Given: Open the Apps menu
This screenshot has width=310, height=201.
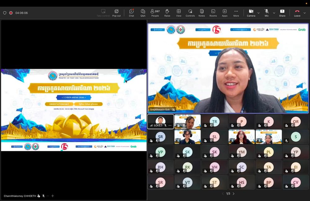Looking at the screenshot, I should 224,13.
